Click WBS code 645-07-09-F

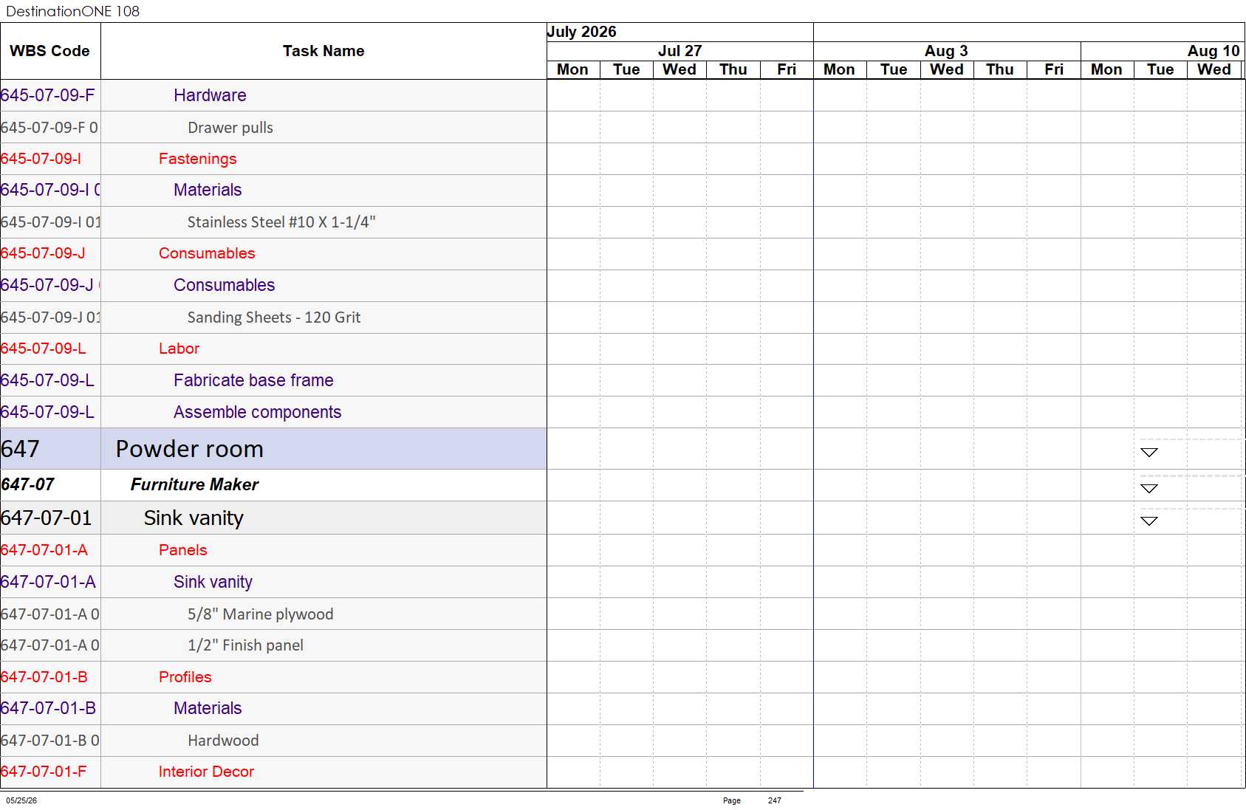[x=48, y=95]
